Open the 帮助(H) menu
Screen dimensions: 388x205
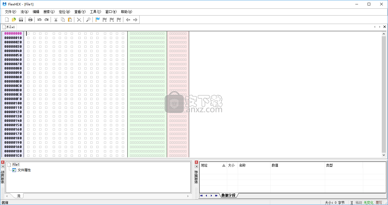point(127,12)
